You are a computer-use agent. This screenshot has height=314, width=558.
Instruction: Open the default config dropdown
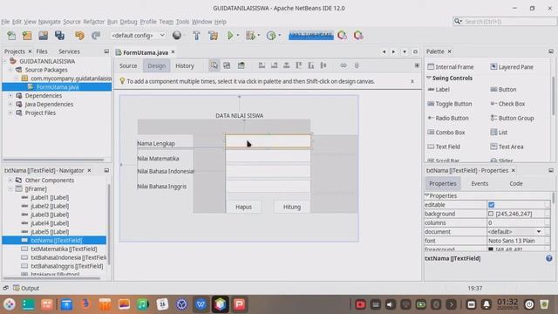[x=138, y=36]
